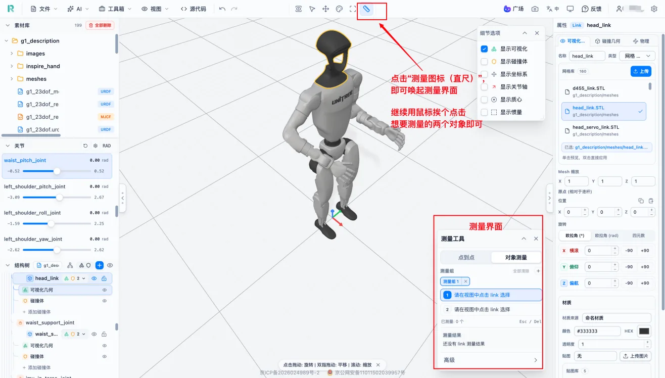
Task: Collapse the 关节 section
Action: [8, 146]
